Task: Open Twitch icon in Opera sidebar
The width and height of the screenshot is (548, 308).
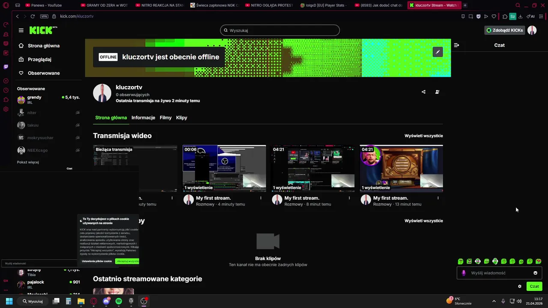Action: click(x=6, y=67)
